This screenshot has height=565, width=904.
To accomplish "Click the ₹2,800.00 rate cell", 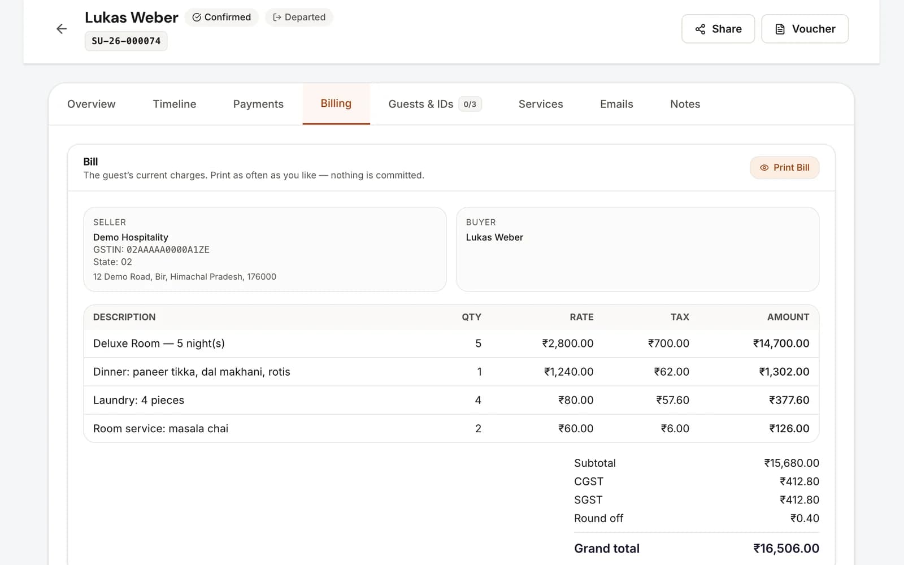I will coord(568,344).
